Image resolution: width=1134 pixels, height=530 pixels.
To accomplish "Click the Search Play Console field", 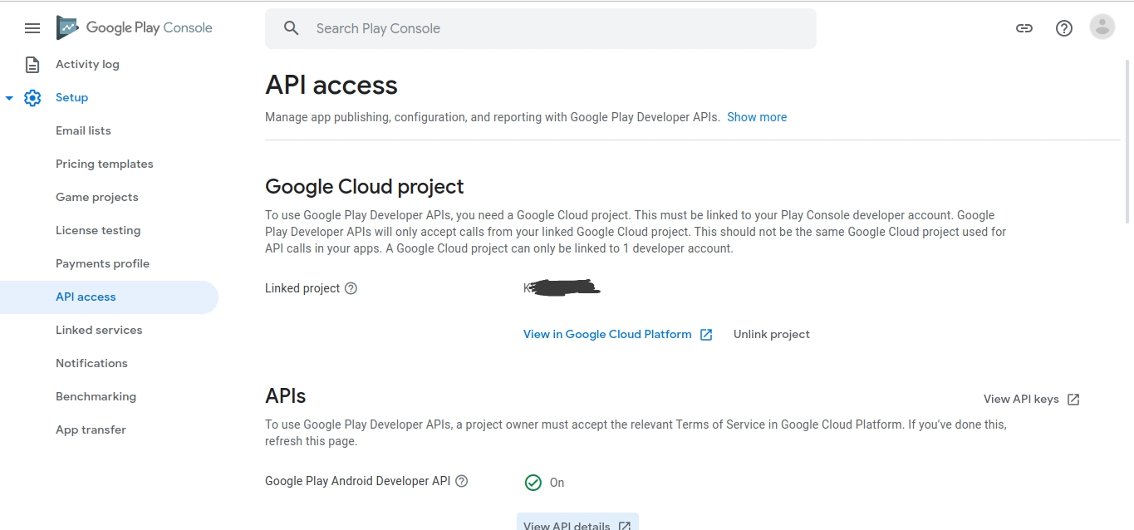I will tap(540, 28).
